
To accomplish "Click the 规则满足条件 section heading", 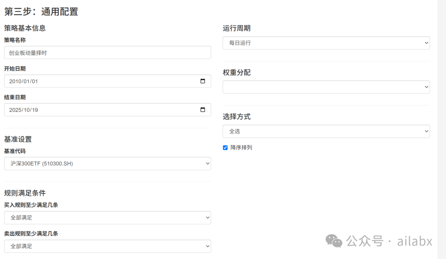I will [24, 193].
